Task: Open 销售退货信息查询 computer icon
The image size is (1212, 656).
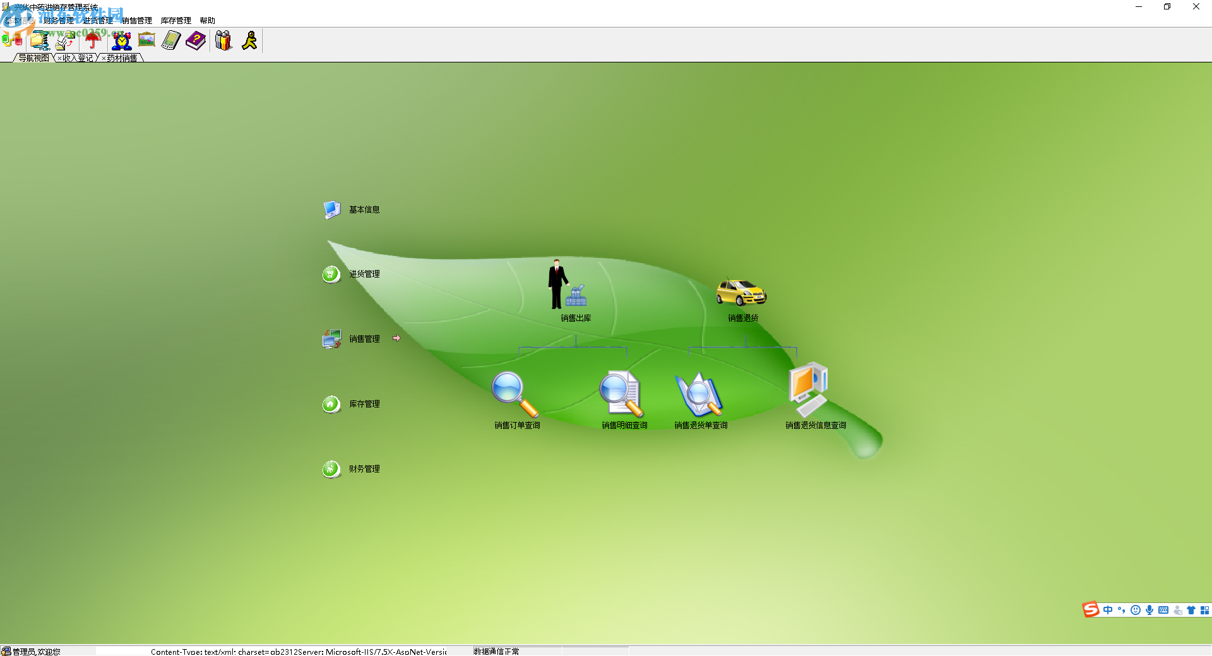Action: (809, 389)
